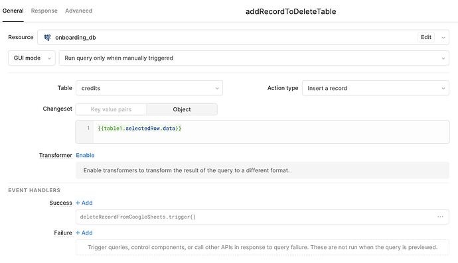This screenshot has height=263, width=458.
Task: Expand the Resource dropdown chevron
Action: coord(443,38)
